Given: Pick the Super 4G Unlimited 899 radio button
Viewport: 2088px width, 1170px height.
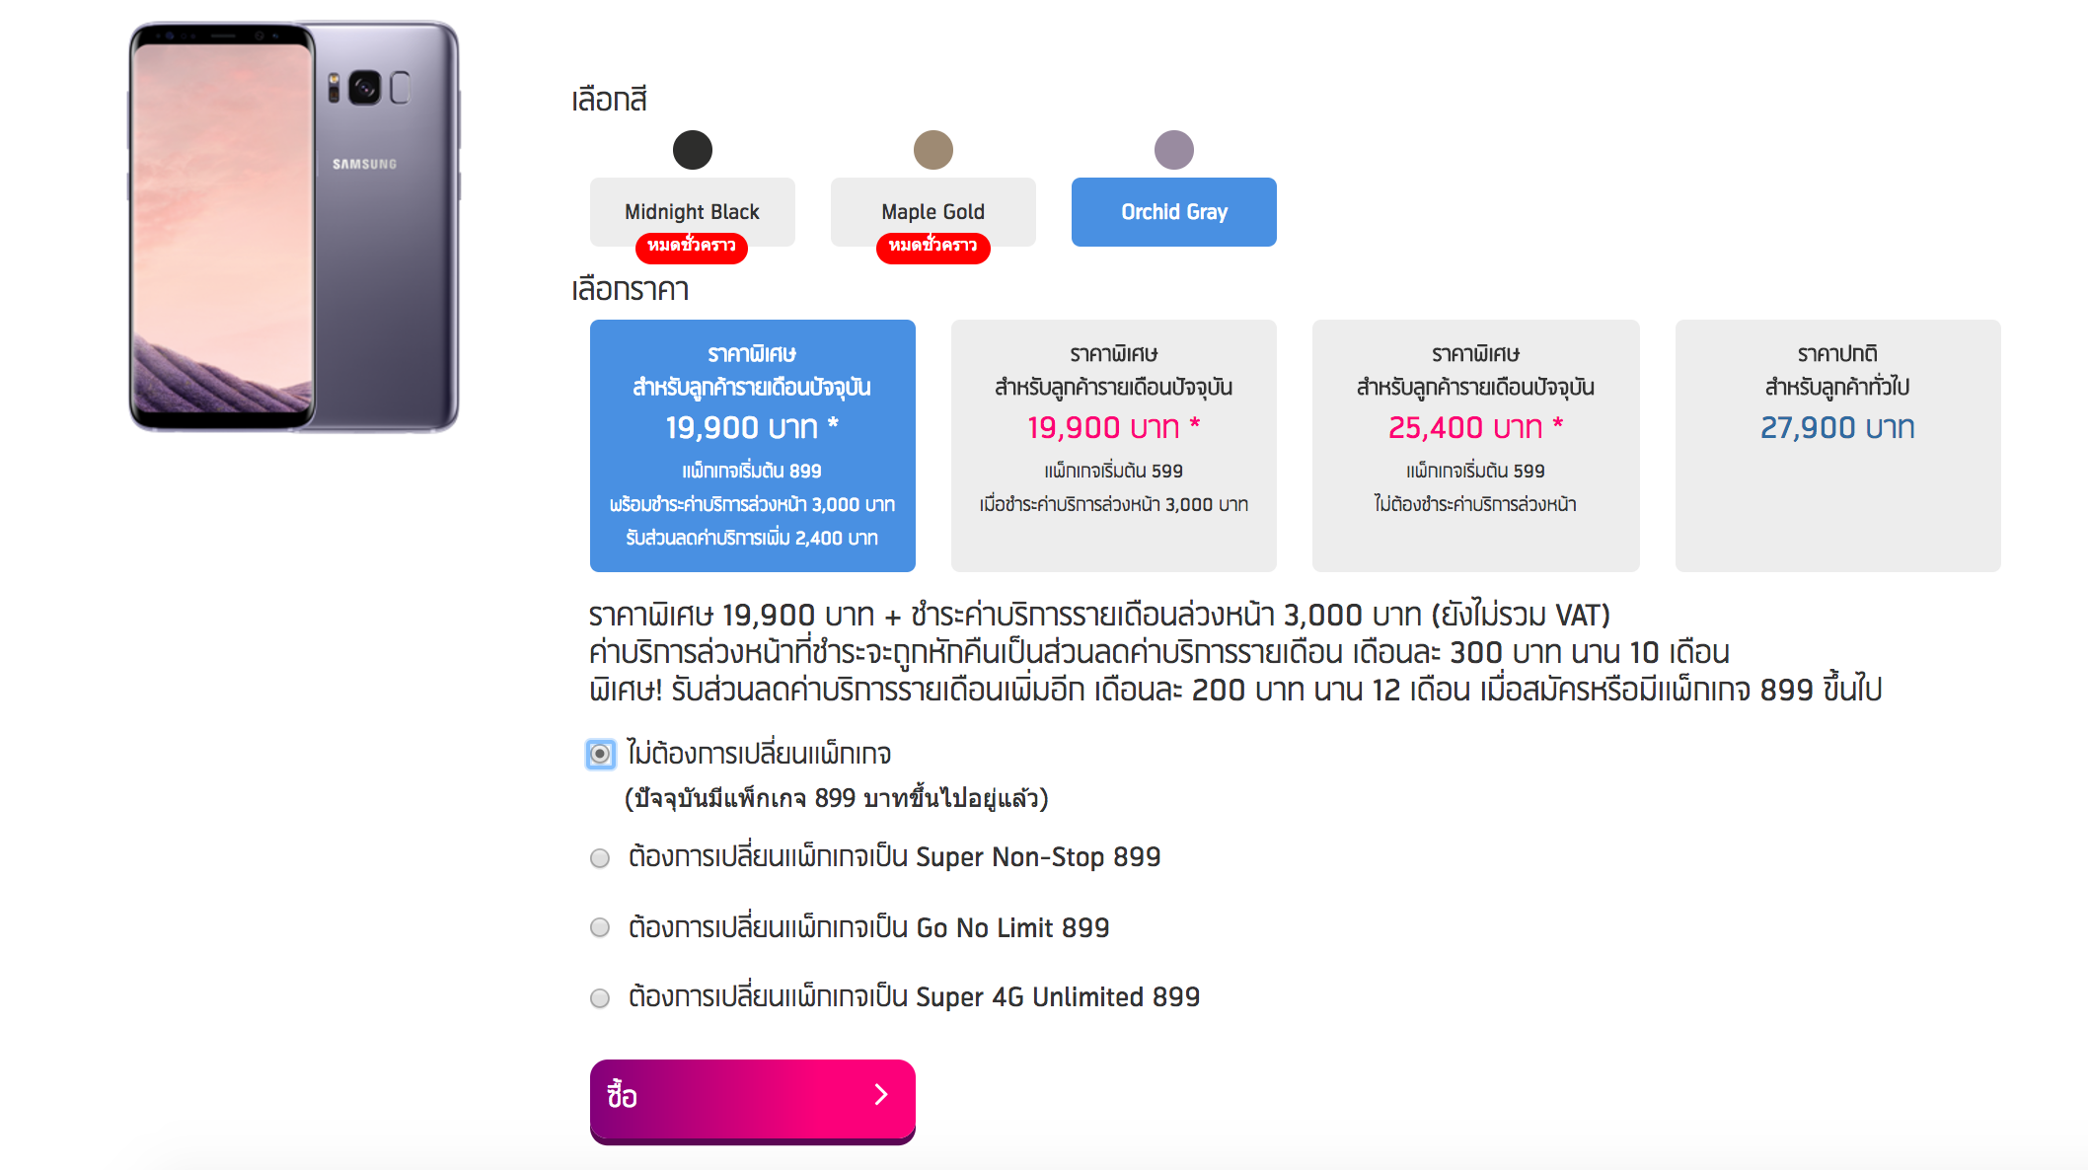Looking at the screenshot, I should pyautogui.click(x=600, y=998).
